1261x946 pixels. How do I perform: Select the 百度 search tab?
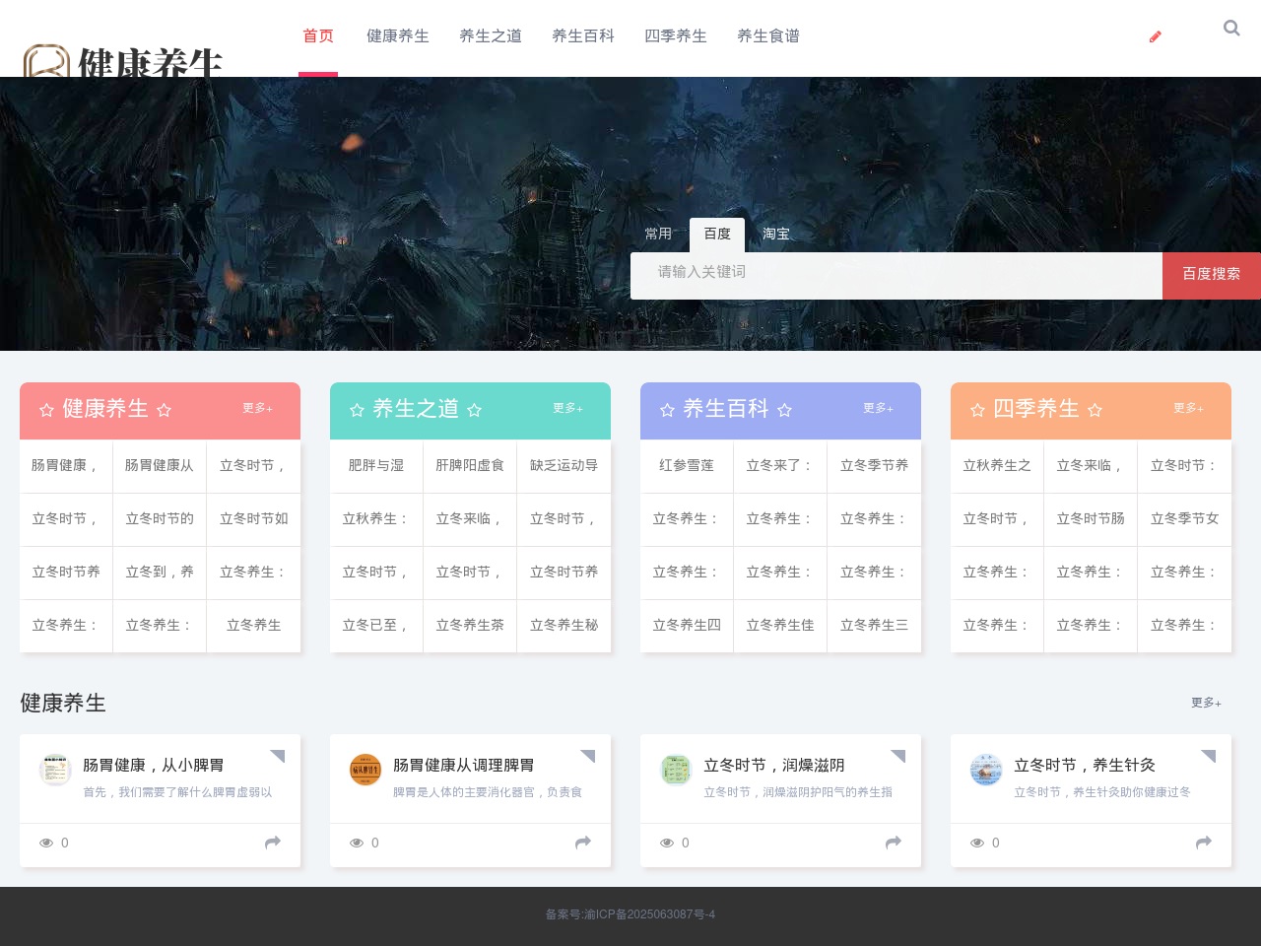pyautogui.click(x=717, y=235)
